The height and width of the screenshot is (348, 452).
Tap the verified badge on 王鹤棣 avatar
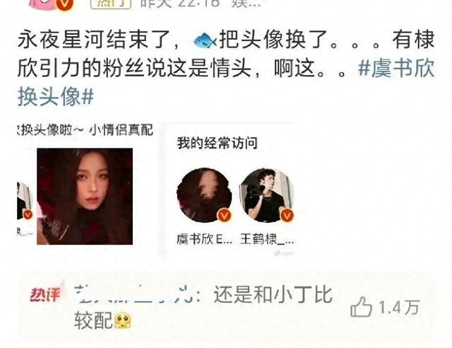287,215
